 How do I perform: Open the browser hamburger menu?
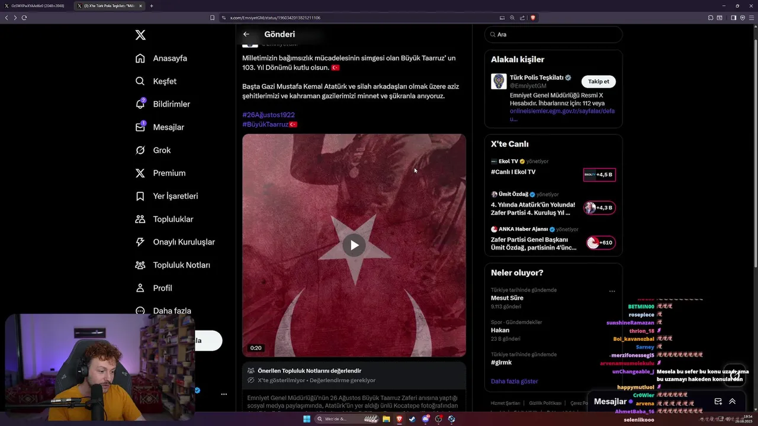752,18
